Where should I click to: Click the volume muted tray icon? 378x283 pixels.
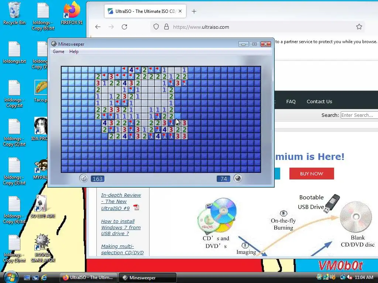click(x=350, y=277)
